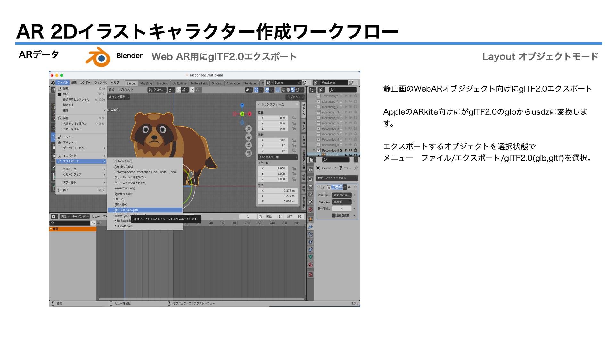This screenshot has width=615, height=346.
Task: Click the timeline horizontal scrollbar
Action: coord(201,299)
